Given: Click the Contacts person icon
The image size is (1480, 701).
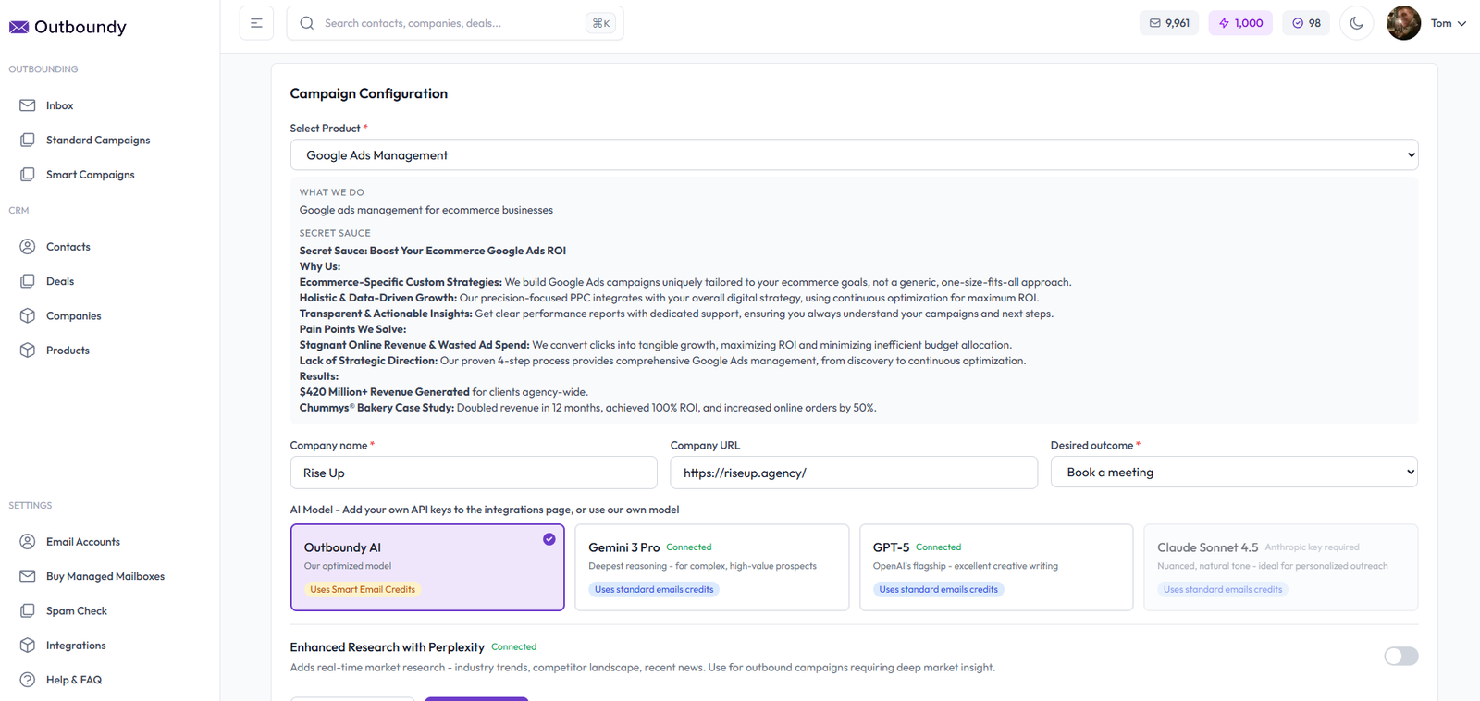Looking at the screenshot, I should (x=28, y=247).
